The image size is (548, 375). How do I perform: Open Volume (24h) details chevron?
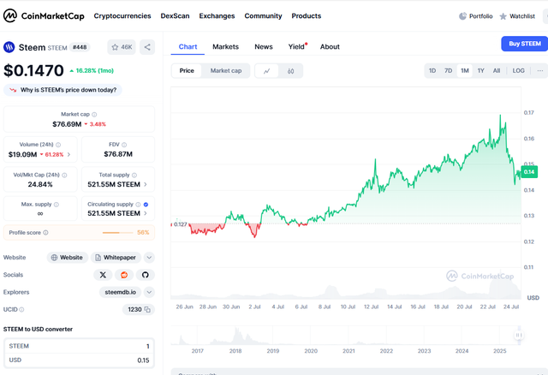point(68,154)
